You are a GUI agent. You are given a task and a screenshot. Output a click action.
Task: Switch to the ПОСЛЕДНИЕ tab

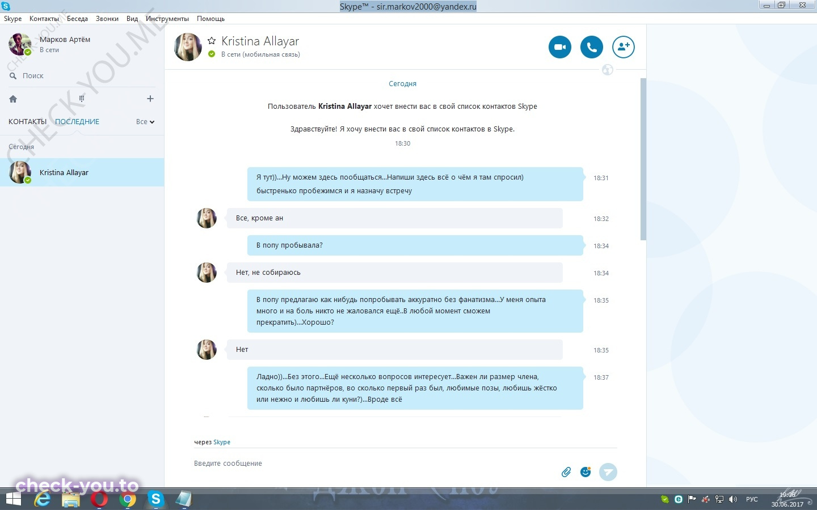click(77, 121)
